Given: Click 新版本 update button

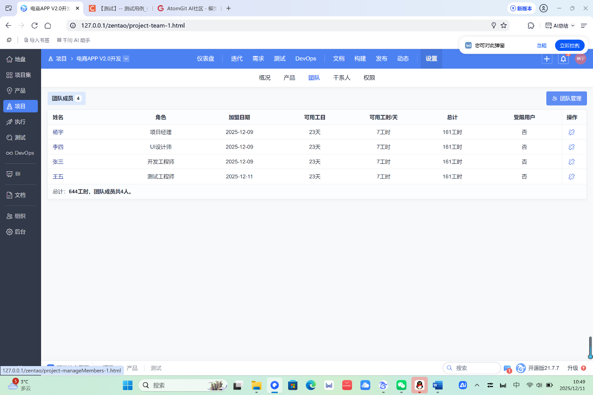Looking at the screenshot, I should (521, 8).
